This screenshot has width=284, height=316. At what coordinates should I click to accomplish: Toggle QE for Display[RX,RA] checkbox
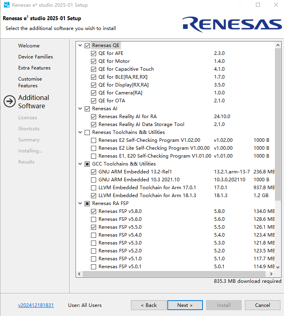[x=93, y=85]
